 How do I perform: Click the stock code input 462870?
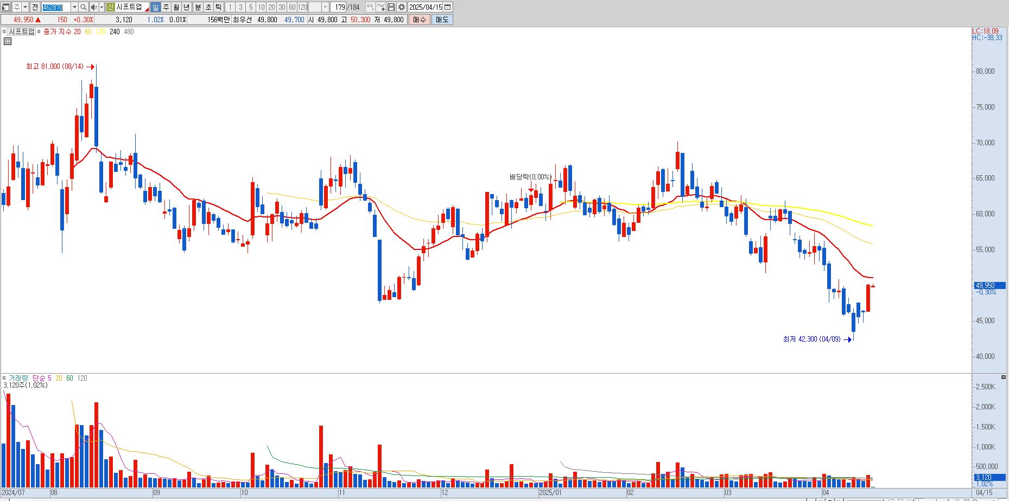pos(56,7)
